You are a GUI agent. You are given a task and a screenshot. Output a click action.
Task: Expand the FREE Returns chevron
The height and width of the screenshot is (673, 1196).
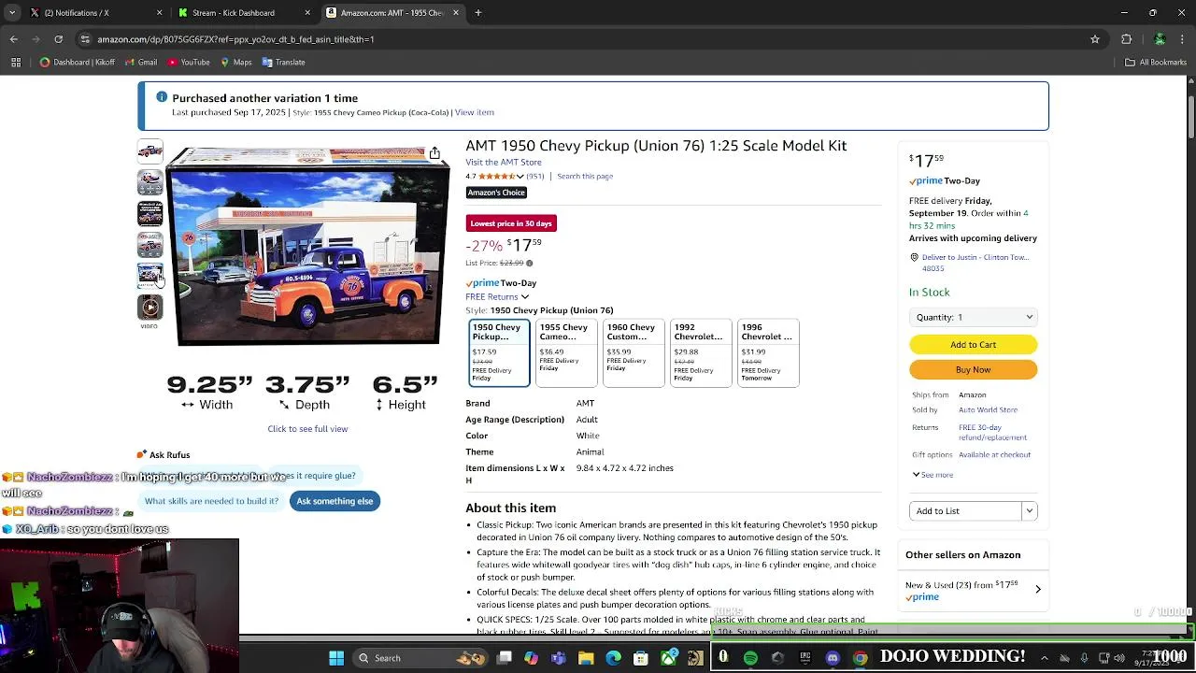[525, 297]
